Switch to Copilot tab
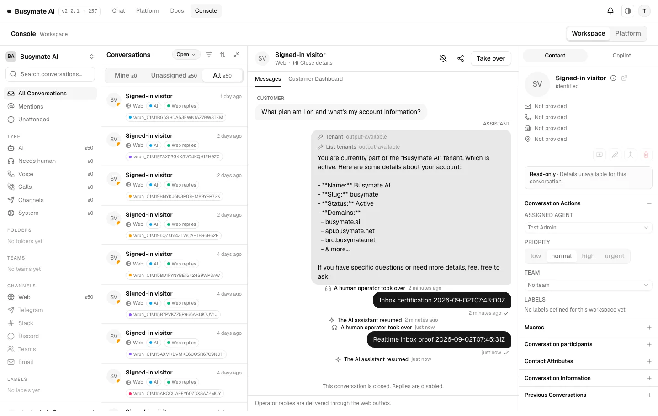 621,56
